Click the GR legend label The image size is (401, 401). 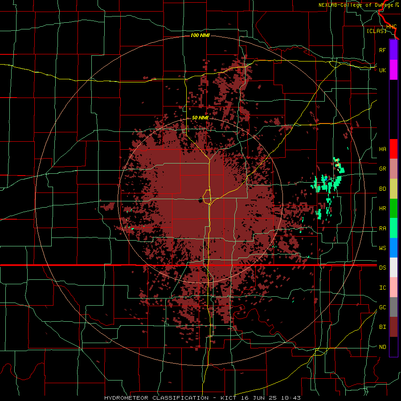(383, 169)
